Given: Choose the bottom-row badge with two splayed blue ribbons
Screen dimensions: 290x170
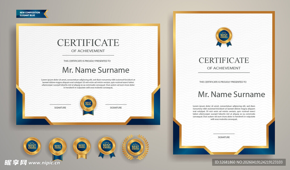Looking at the screenshot, I should (x=107, y=147).
